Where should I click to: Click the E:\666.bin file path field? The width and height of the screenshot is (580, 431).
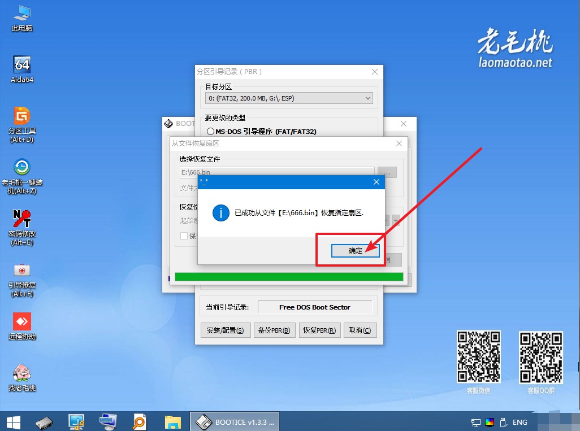coord(277,172)
